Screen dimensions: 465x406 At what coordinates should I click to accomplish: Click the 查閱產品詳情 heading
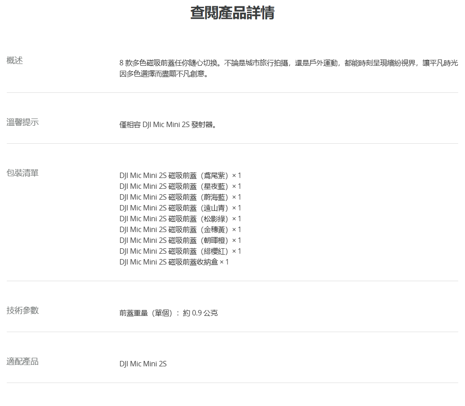tap(232, 13)
